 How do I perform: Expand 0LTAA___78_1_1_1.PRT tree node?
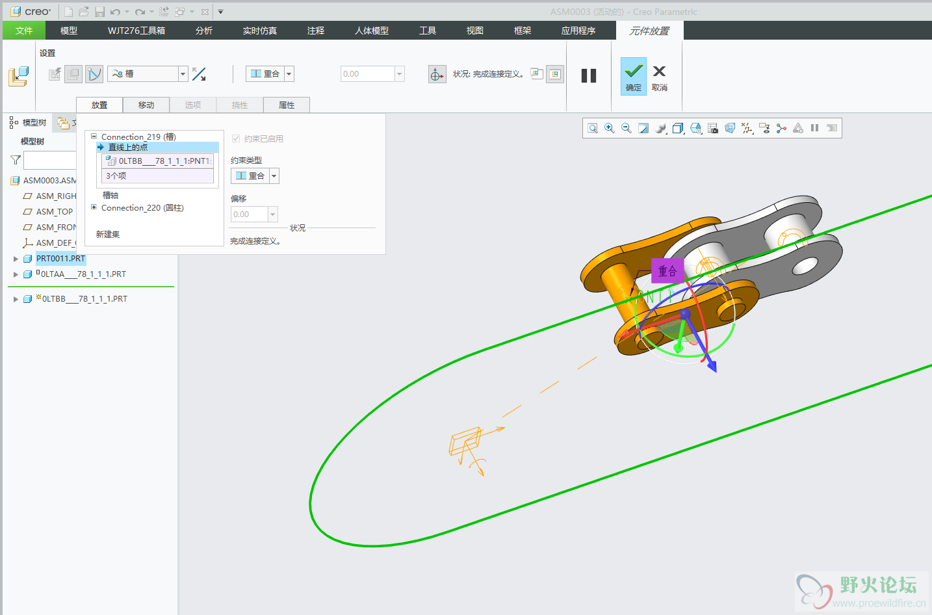point(16,274)
